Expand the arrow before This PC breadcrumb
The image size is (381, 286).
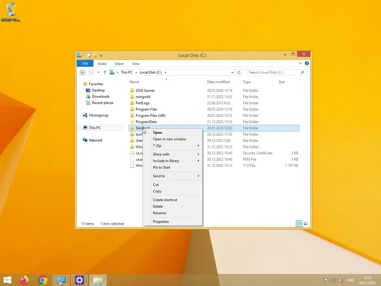(118, 72)
